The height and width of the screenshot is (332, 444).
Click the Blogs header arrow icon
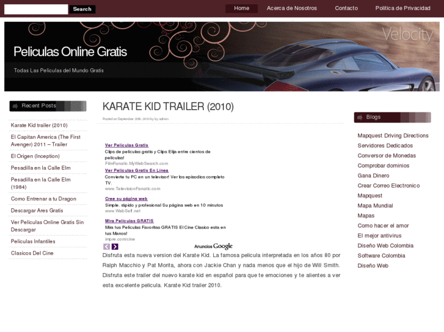click(x=360, y=118)
